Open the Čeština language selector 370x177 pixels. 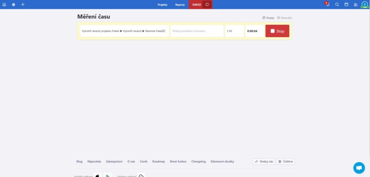point(285,161)
